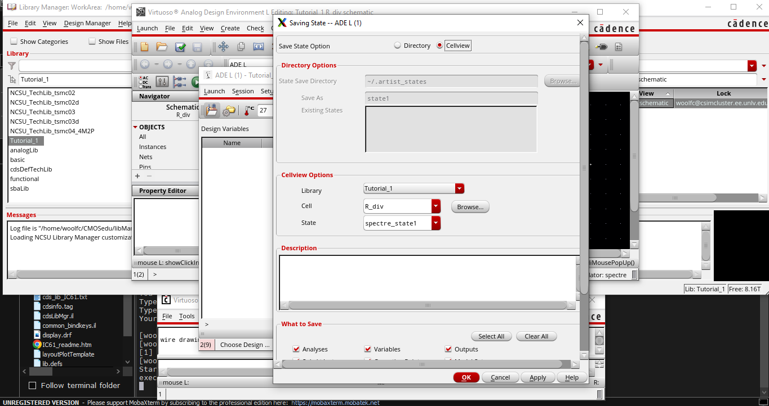Enable Show Files checkbox in Library Manager
Viewport: 769px width, 406px height.
[92, 42]
